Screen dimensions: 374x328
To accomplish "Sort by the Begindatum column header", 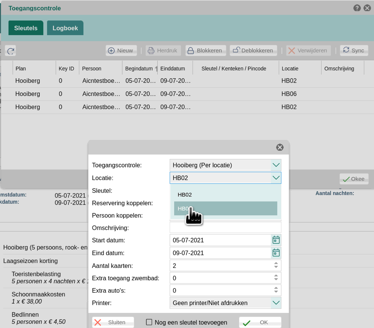I will click(x=140, y=68).
